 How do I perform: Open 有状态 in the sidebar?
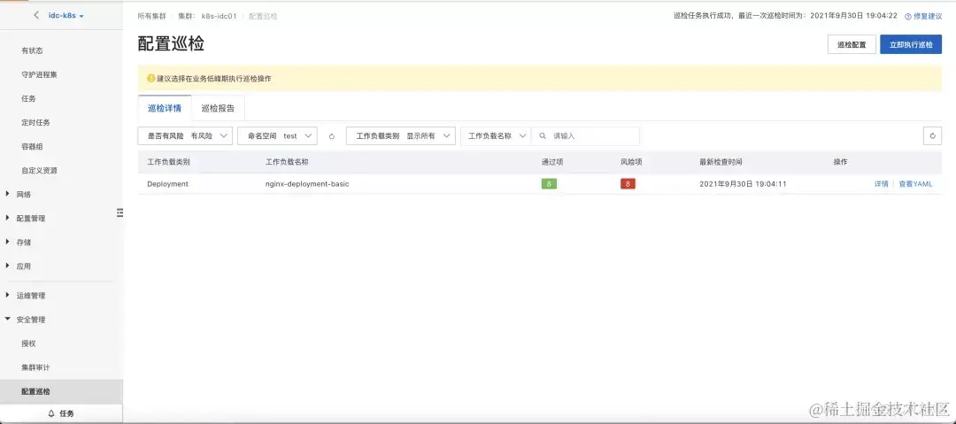(x=33, y=50)
